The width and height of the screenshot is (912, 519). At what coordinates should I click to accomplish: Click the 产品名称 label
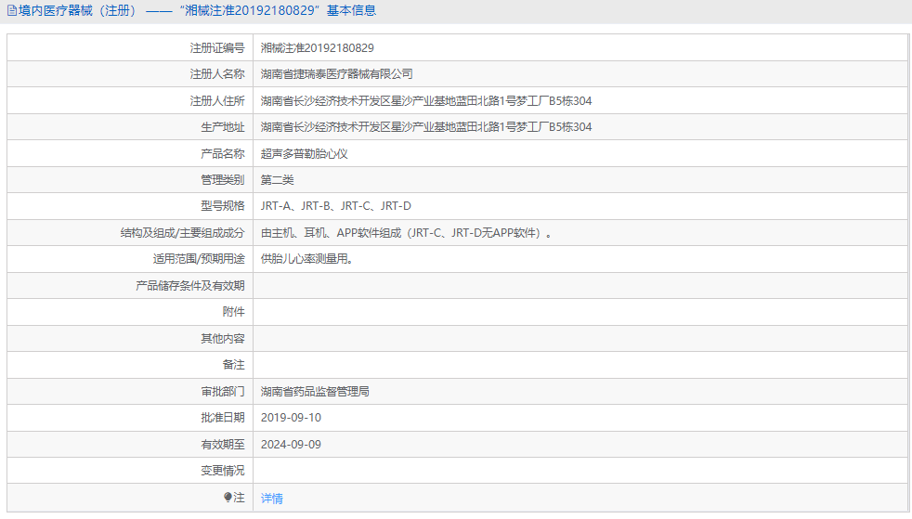click(223, 153)
